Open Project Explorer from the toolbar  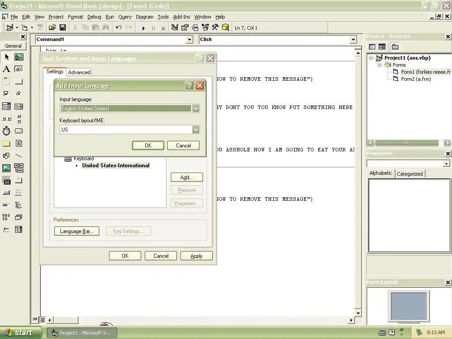click(175, 28)
